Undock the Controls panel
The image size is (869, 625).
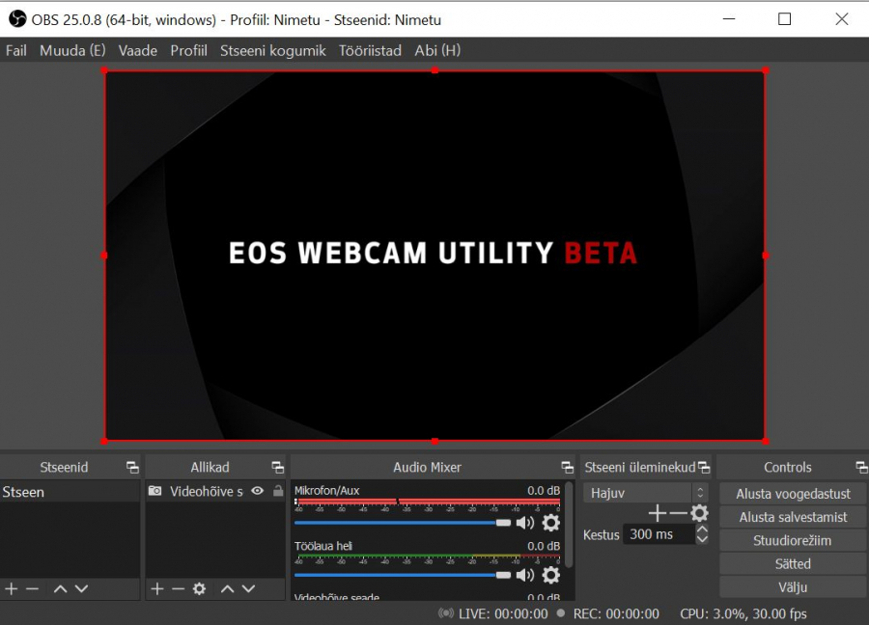(x=862, y=467)
